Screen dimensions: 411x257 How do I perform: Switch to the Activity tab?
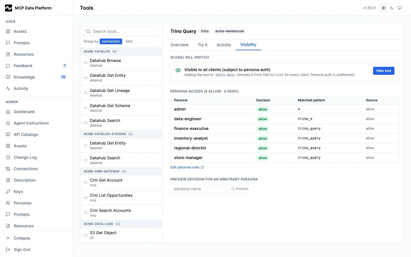pyautogui.click(x=224, y=45)
